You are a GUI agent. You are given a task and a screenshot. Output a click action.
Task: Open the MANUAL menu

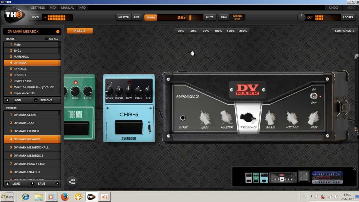point(68,8)
